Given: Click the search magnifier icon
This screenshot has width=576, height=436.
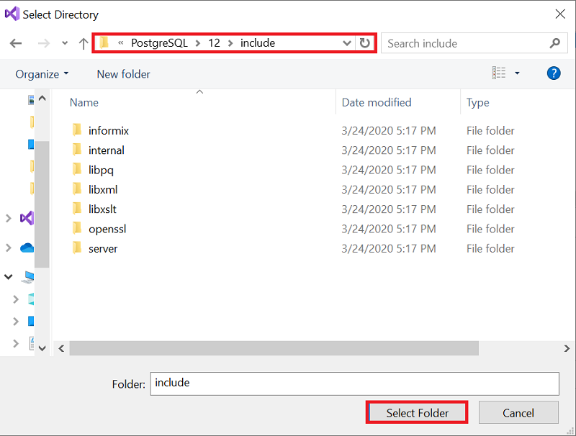Looking at the screenshot, I should tap(554, 43).
